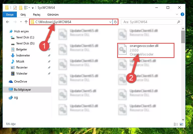Open the view options icon dropdown in title bar

(27, 8)
